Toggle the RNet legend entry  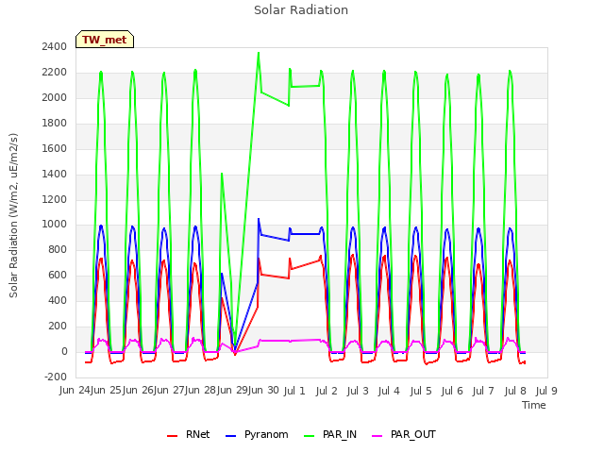point(189,434)
